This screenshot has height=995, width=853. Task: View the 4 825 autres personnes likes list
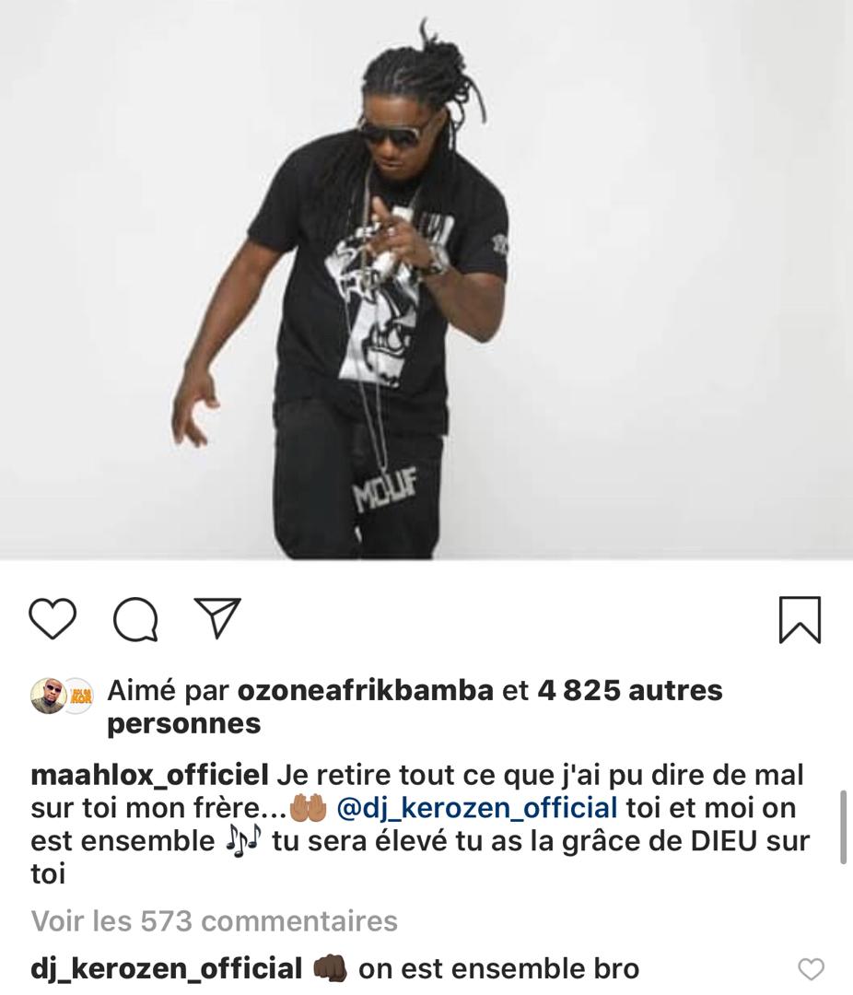tap(415, 707)
